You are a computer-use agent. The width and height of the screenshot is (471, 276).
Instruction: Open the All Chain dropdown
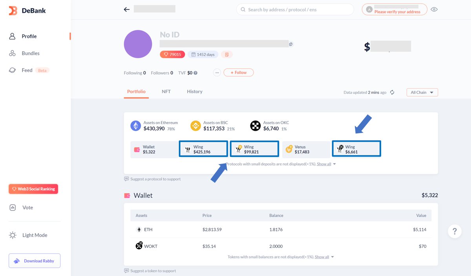(422, 92)
